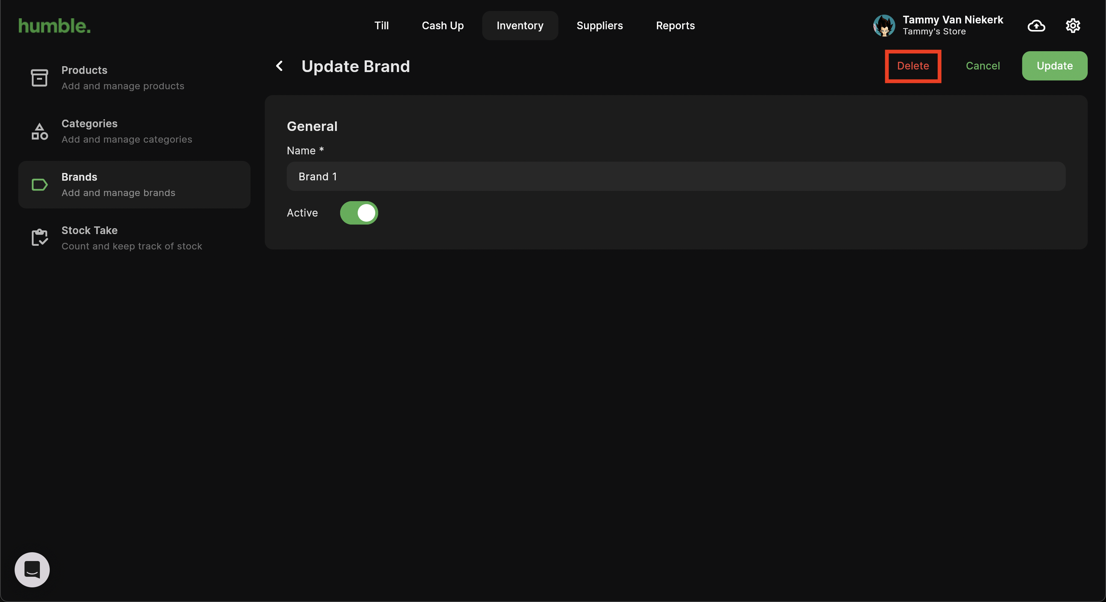Image resolution: width=1106 pixels, height=602 pixels.
Task: Go back with the chevron arrow
Action: (279, 66)
